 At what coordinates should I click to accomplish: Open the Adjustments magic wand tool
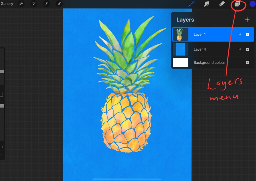tap(34, 4)
